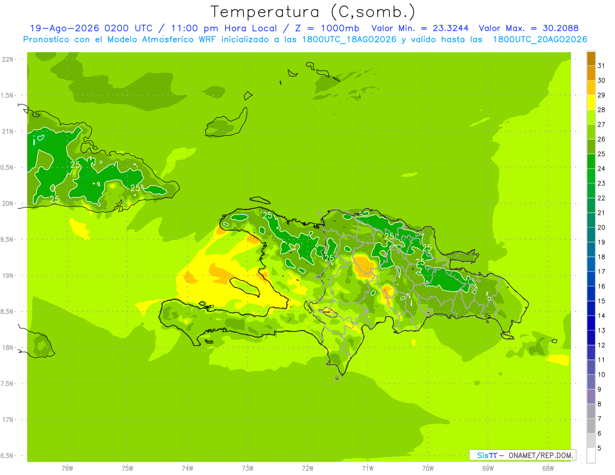Click the legend swatch between 29 and 30

point(591,88)
